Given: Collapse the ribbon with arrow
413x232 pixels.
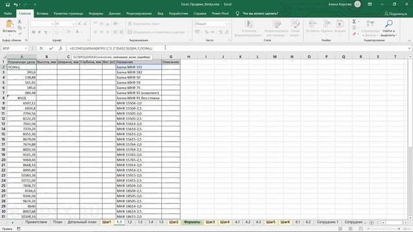Looking at the screenshot, I should [409, 41].
